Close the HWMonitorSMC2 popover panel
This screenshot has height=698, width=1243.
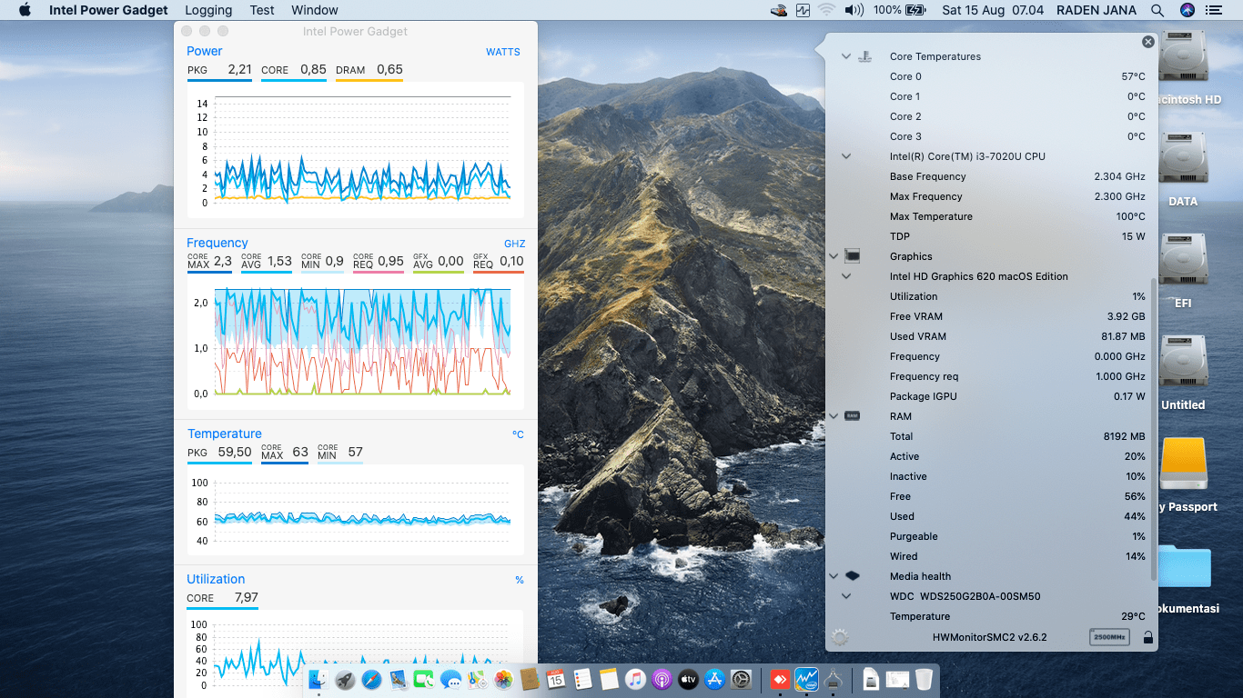coord(1147,42)
